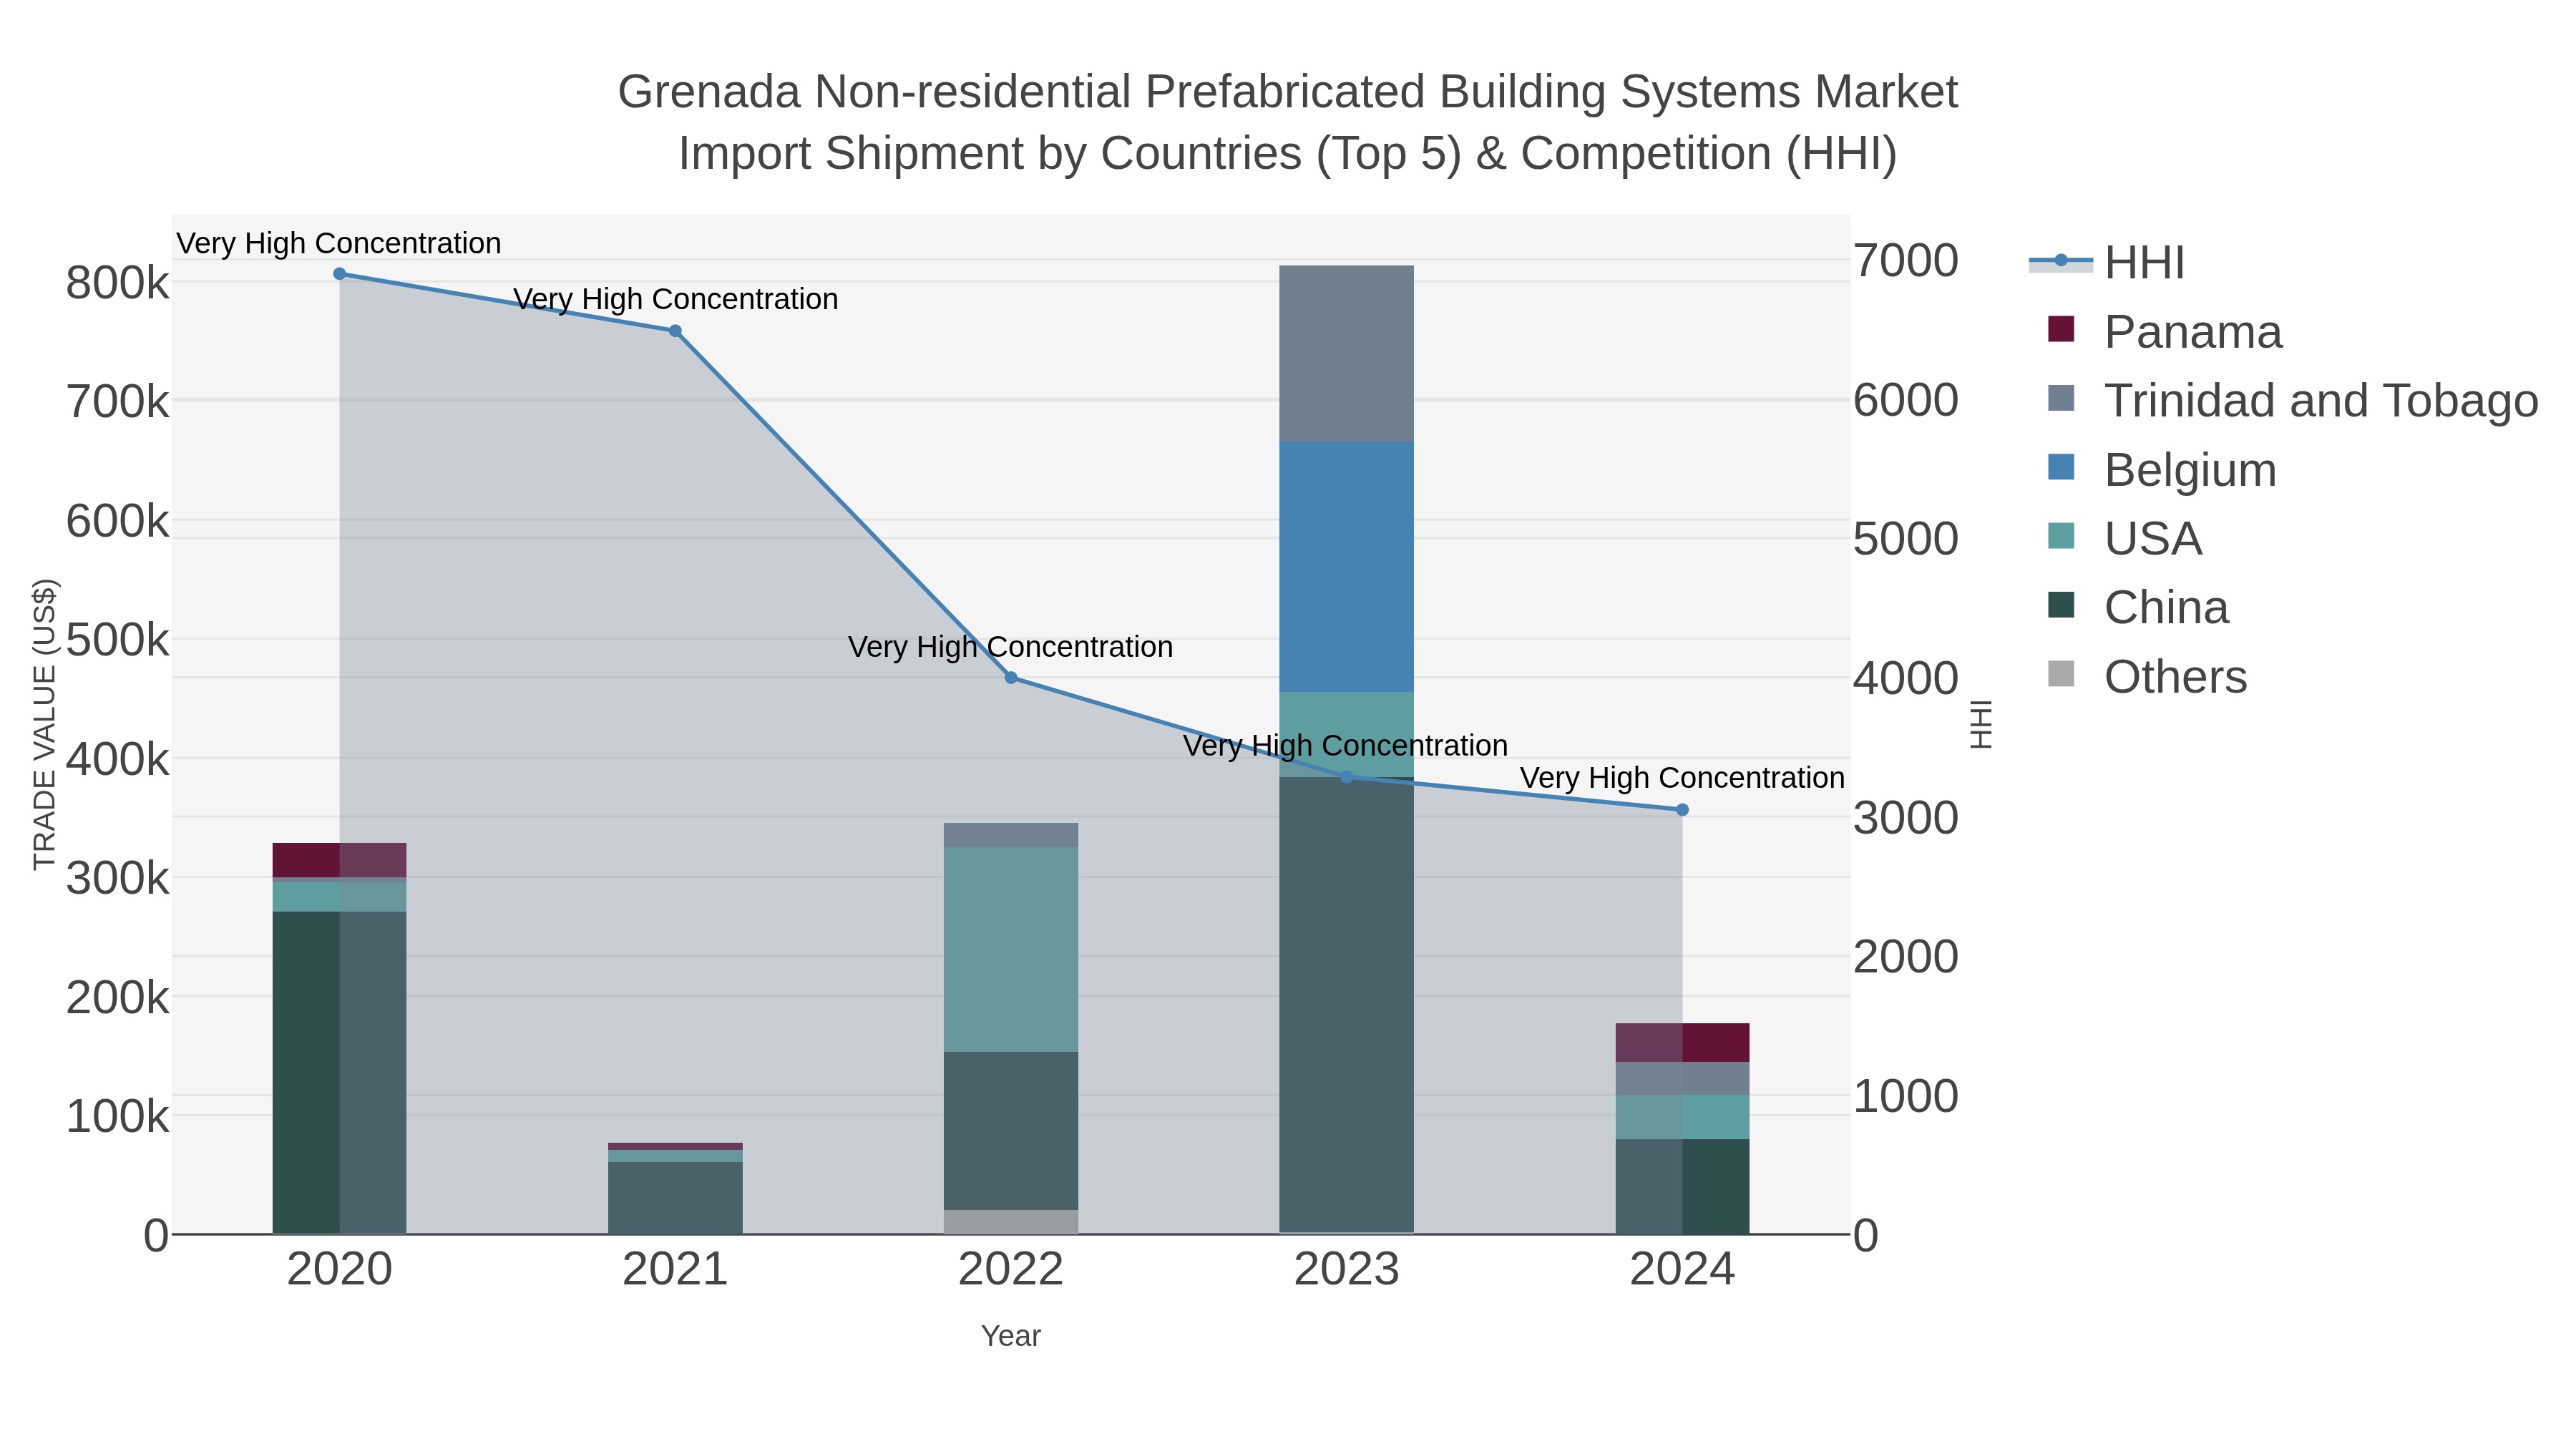Click the USA segment of 2024 bar
The width and height of the screenshot is (2576, 1449).
coord(1682,1117)
